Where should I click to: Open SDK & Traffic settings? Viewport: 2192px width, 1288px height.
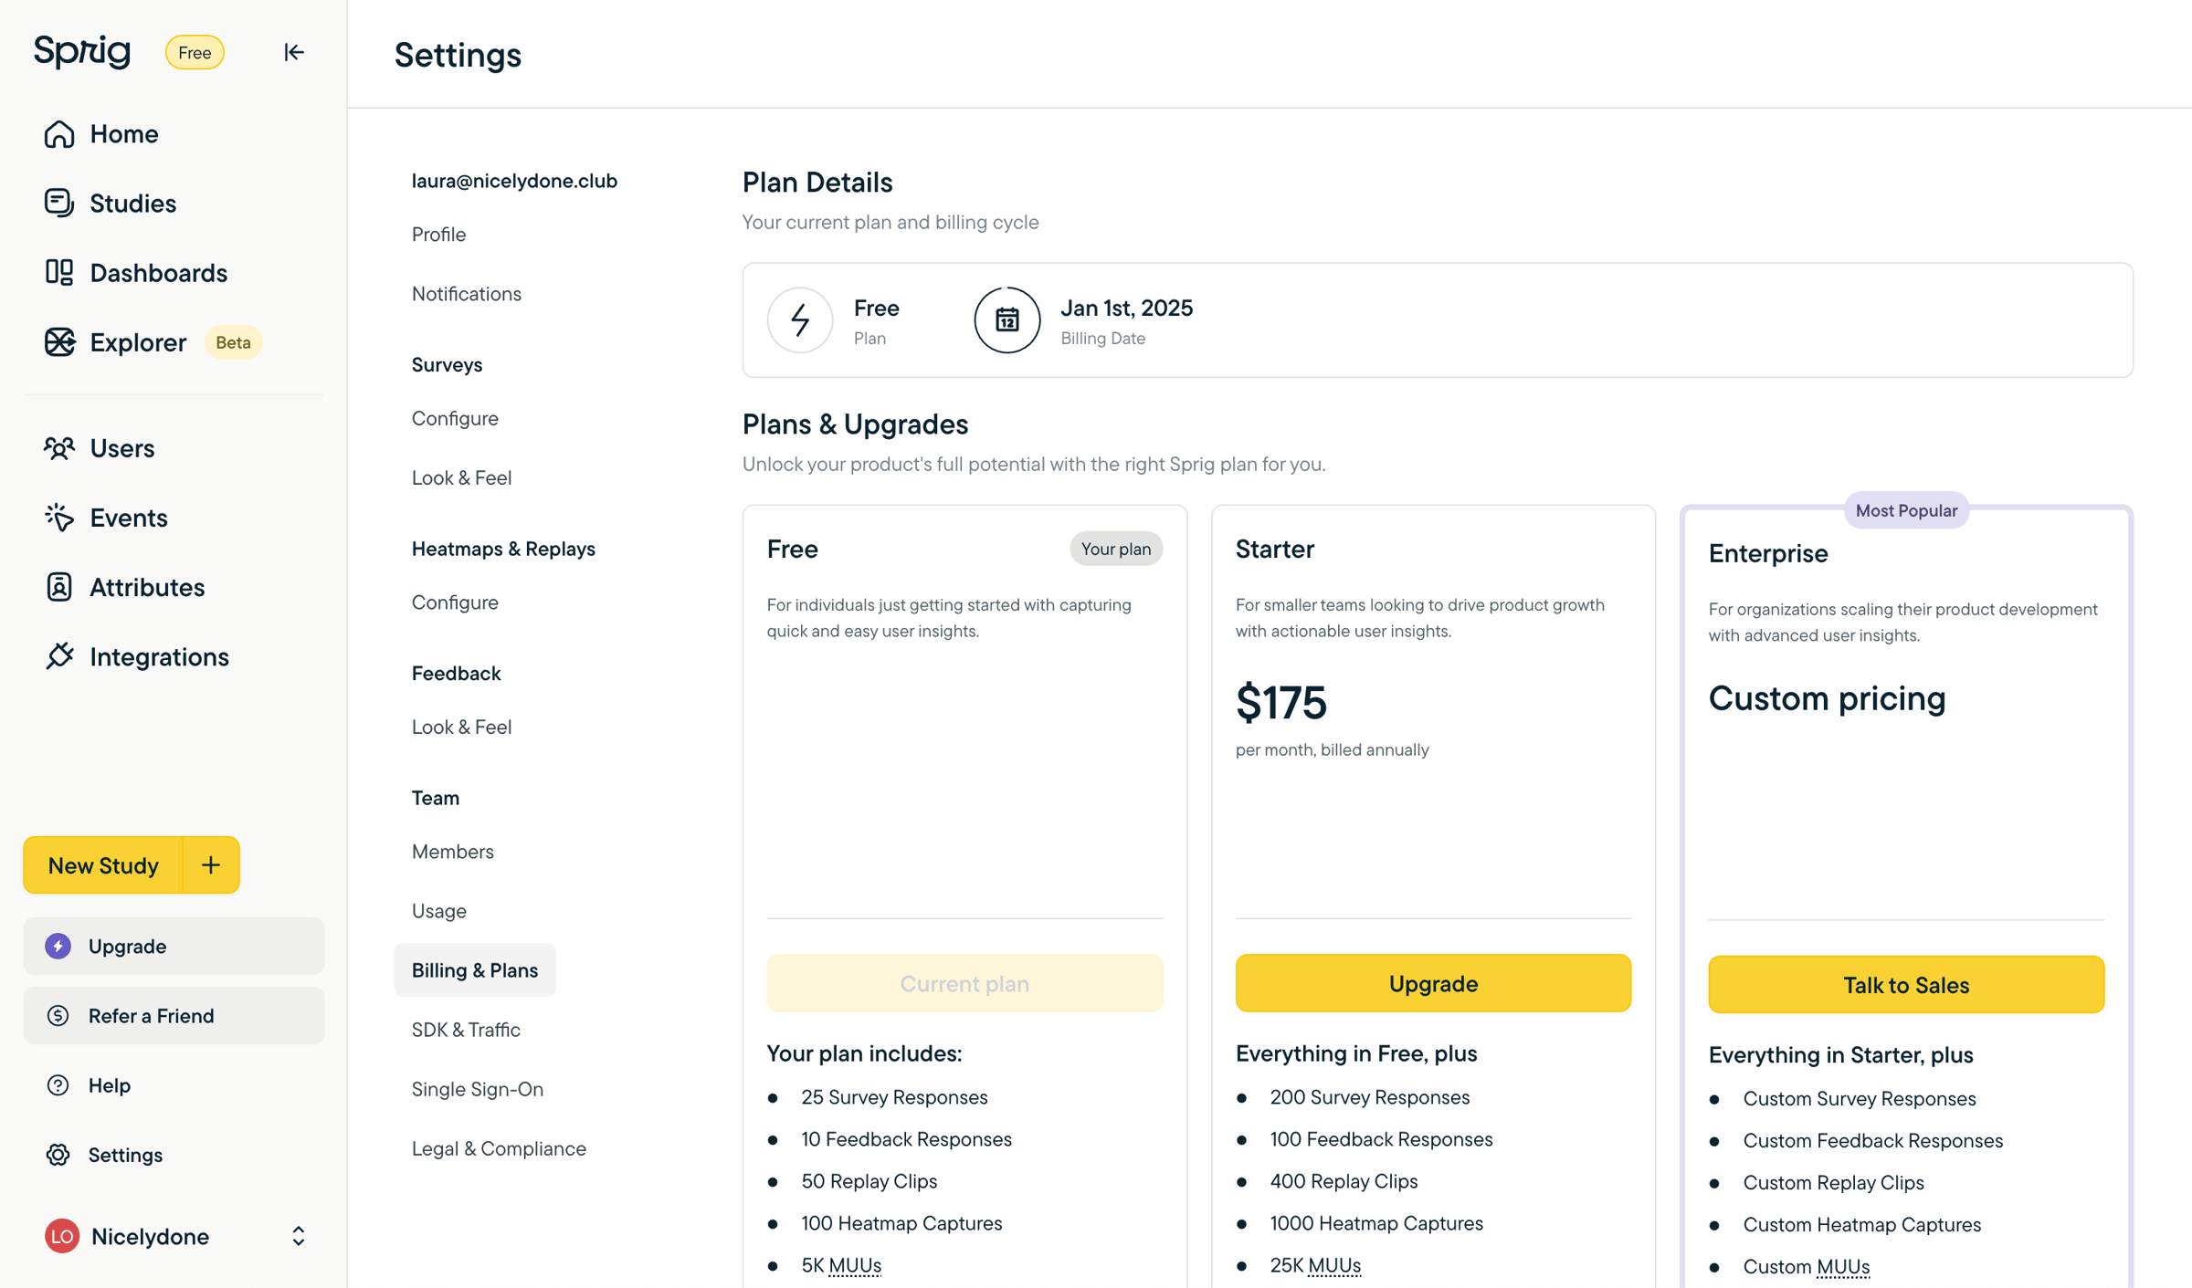click(466, 1030)
